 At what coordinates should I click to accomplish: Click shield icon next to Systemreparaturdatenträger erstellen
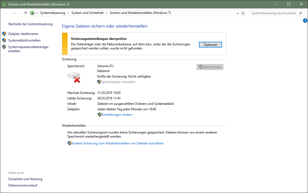tap(4, 47)
